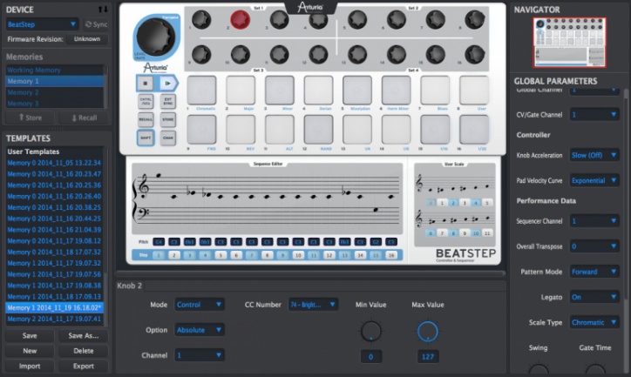Viewport: 631px width, 377px height.
Task: Click the Navigator device thumbnail
Action: pyautogui.click(x=569, y=42)
